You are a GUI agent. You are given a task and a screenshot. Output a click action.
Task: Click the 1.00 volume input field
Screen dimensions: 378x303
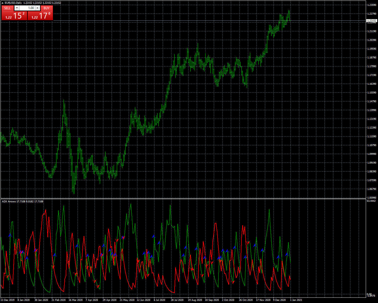click(27, 8)
